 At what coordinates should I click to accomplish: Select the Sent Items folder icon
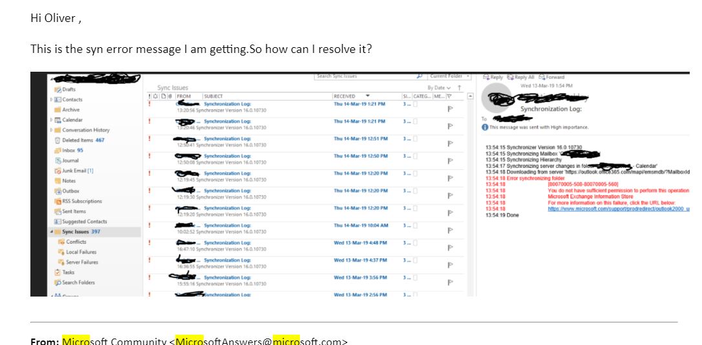pyautogui.click(x=58, y=211)
